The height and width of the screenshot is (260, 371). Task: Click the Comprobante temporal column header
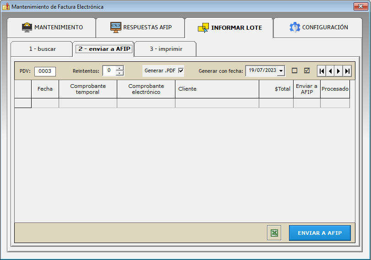[x=88, y=89]
